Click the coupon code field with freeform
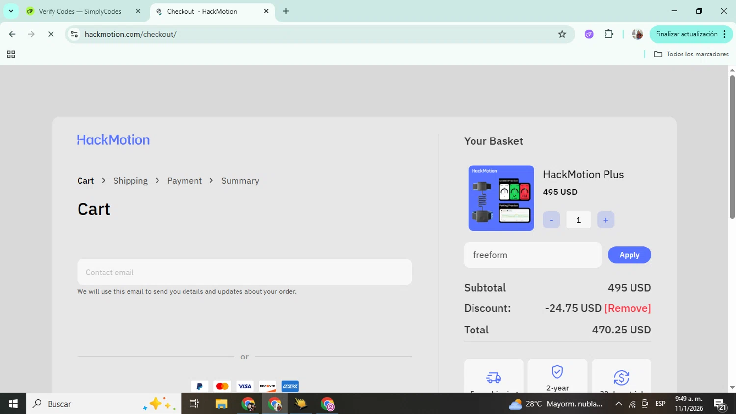The height and width of the screenshot is (414, 736). point(532,255)
